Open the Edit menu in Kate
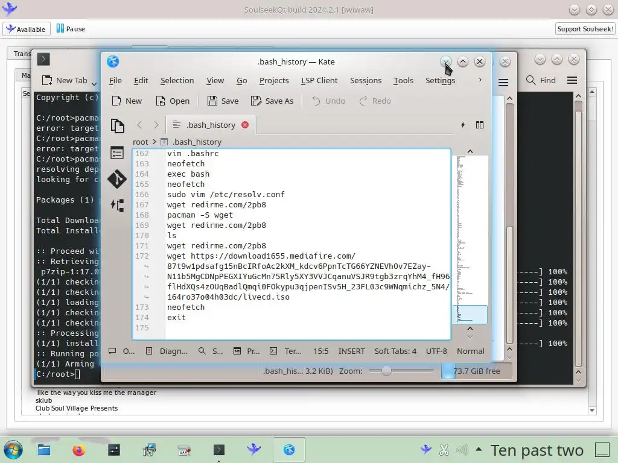 141,80
